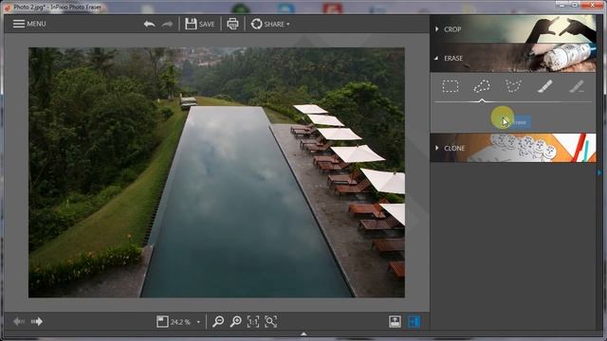607x341 pixels.
Task: Expand the CLONE panel
Action: tap(513, 148)
